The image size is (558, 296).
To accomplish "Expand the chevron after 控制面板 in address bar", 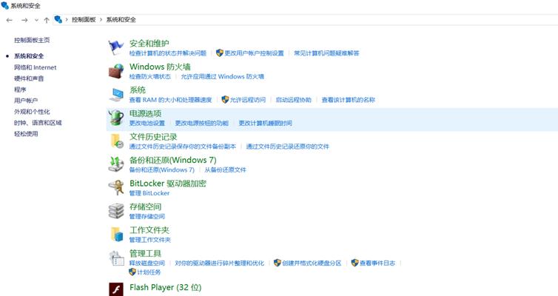I will point(101,19).
